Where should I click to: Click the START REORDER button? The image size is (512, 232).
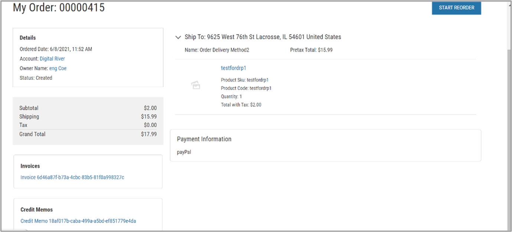(x=456, y=8)
